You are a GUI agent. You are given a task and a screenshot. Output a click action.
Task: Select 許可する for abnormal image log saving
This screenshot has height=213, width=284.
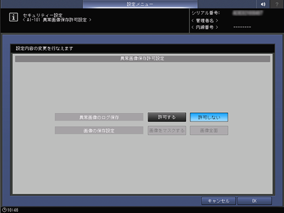click(x=167, y=117)
